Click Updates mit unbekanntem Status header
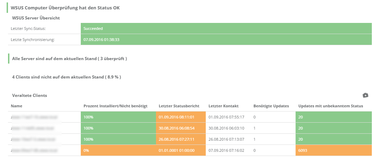The height and width of the screenshot is (165, 376). [331, 106]
